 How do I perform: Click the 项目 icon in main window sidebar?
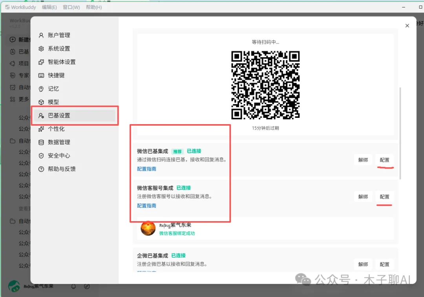13,63
